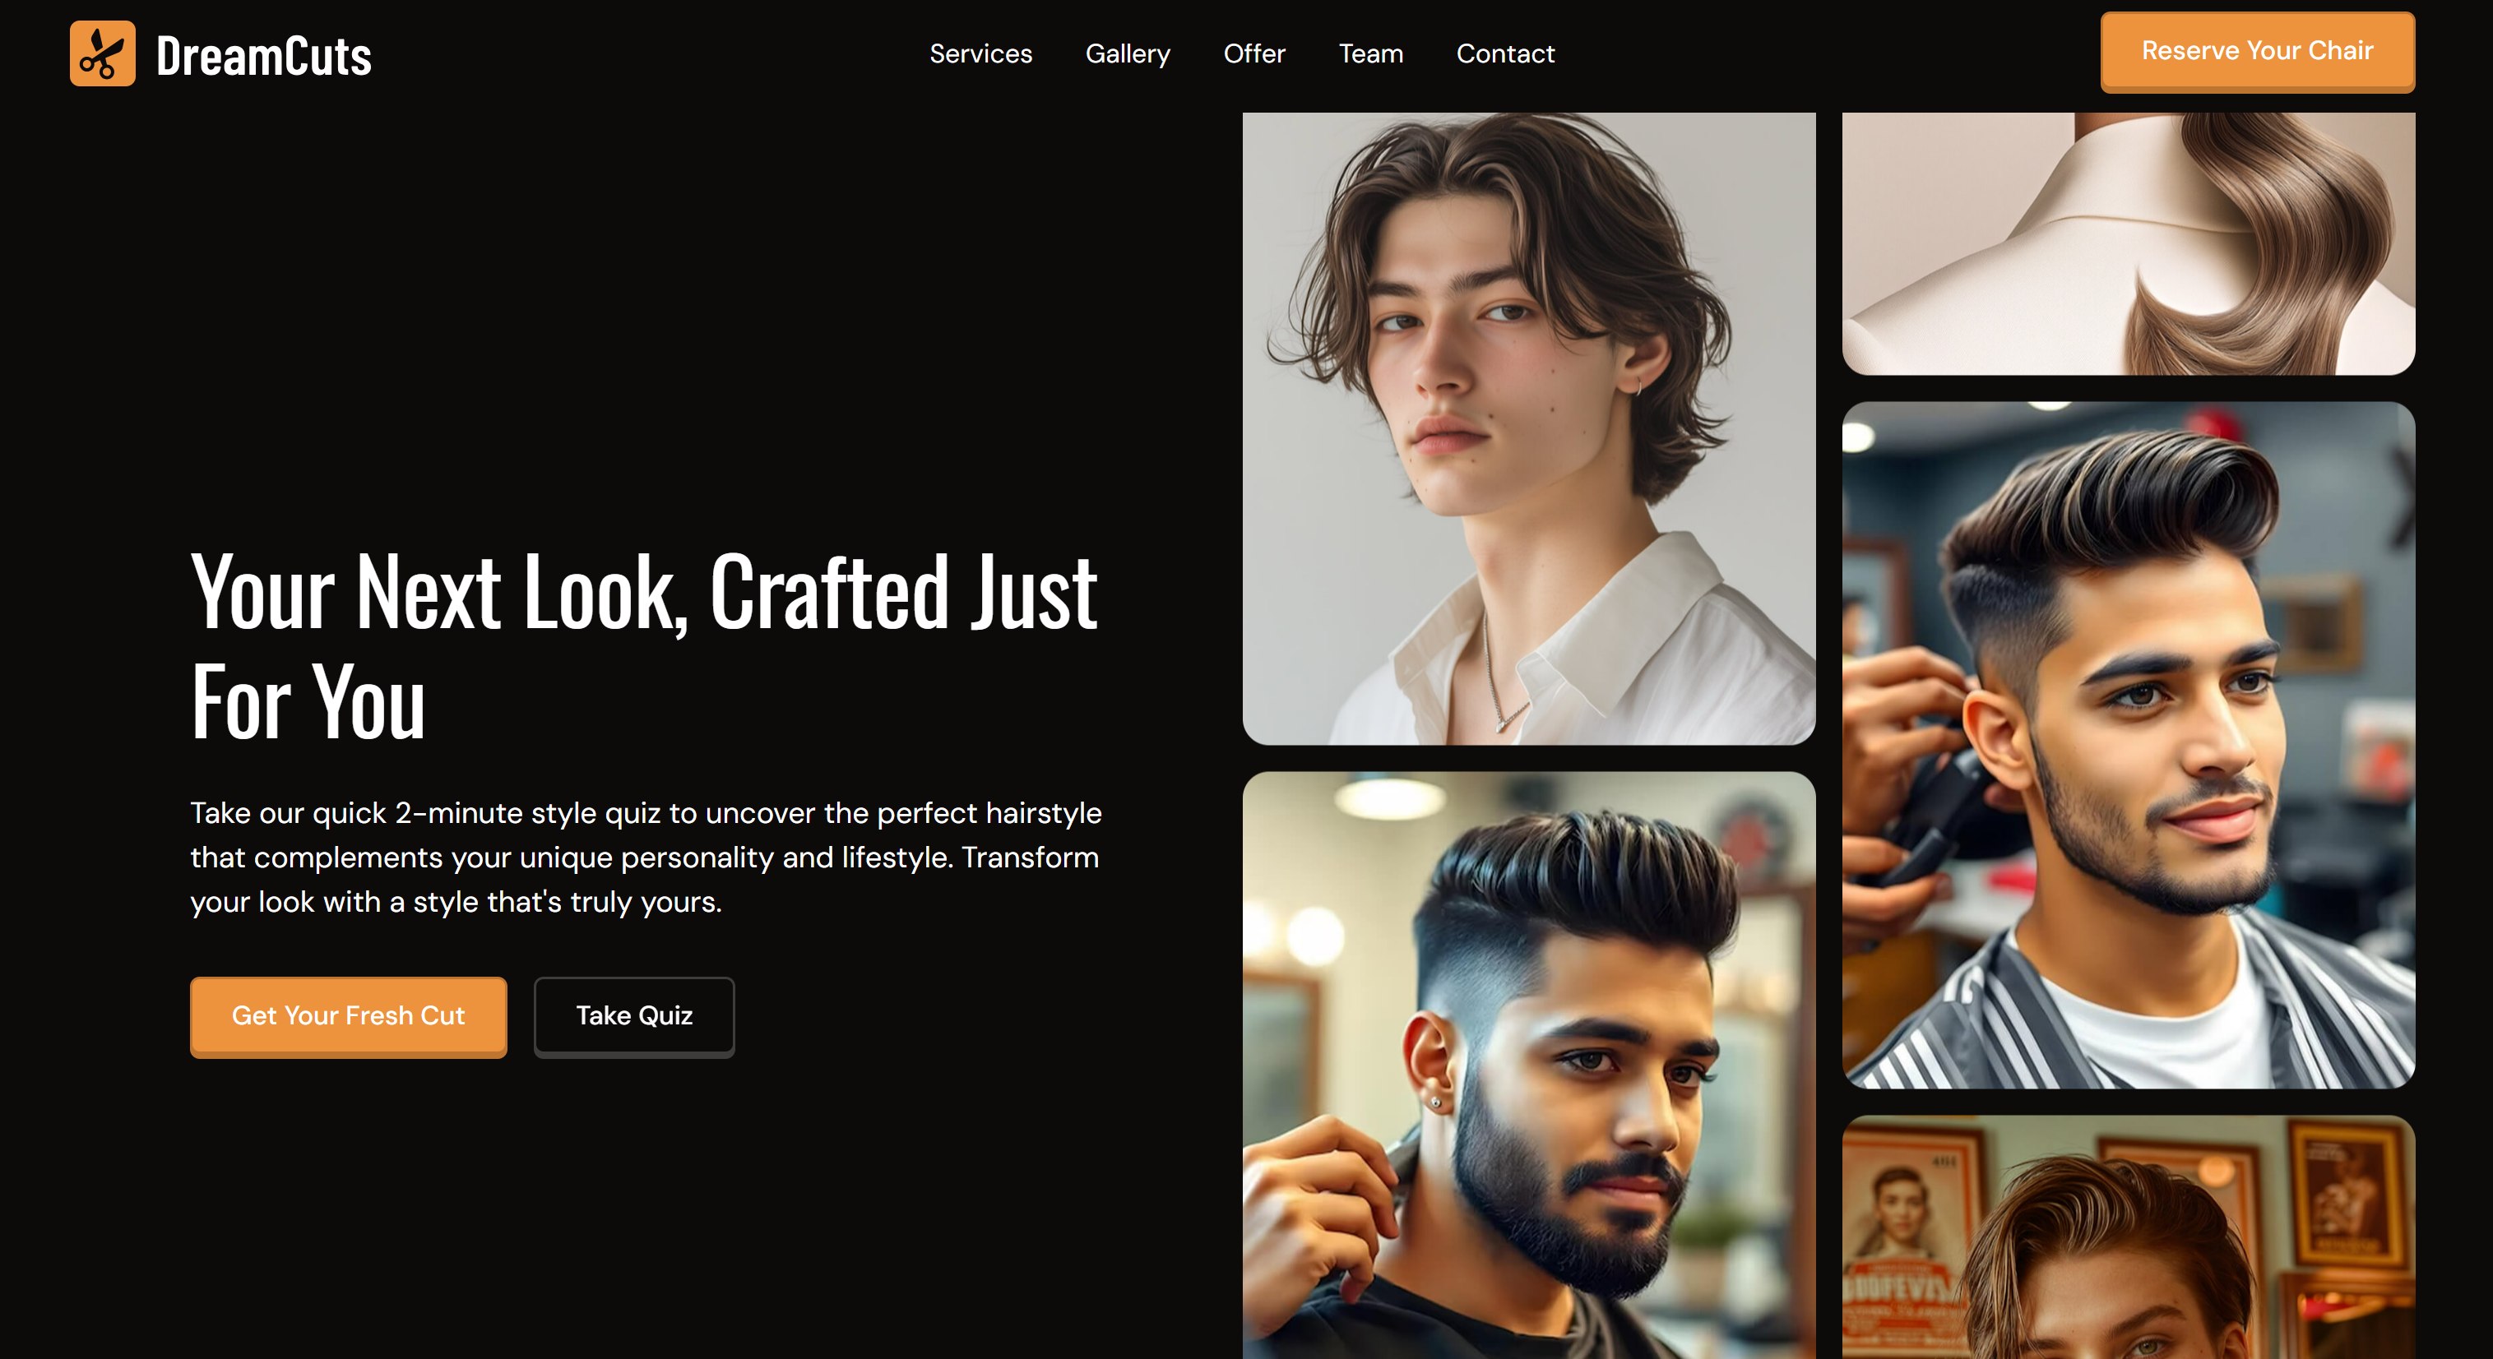Screen dimensions: 2493x1359
Task: Click Get Your Fresh Cut button
Action: (349, 1015)
